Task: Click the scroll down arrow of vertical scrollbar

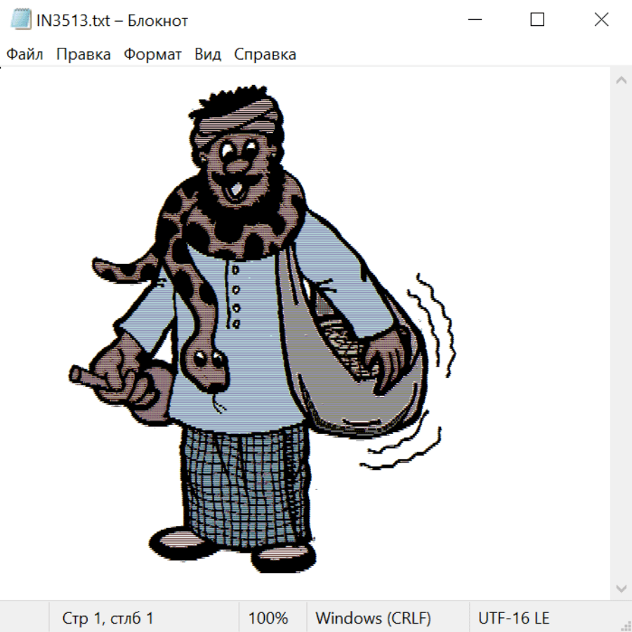Action: click(621, 588)
